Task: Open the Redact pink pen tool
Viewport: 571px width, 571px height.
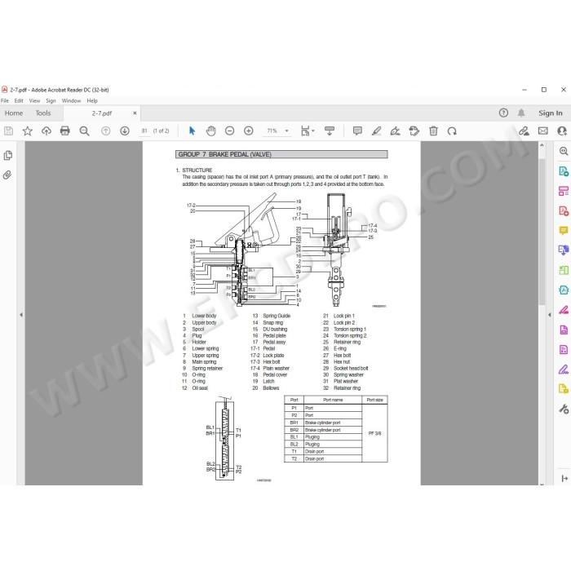Action: click(x=564, y=310)
